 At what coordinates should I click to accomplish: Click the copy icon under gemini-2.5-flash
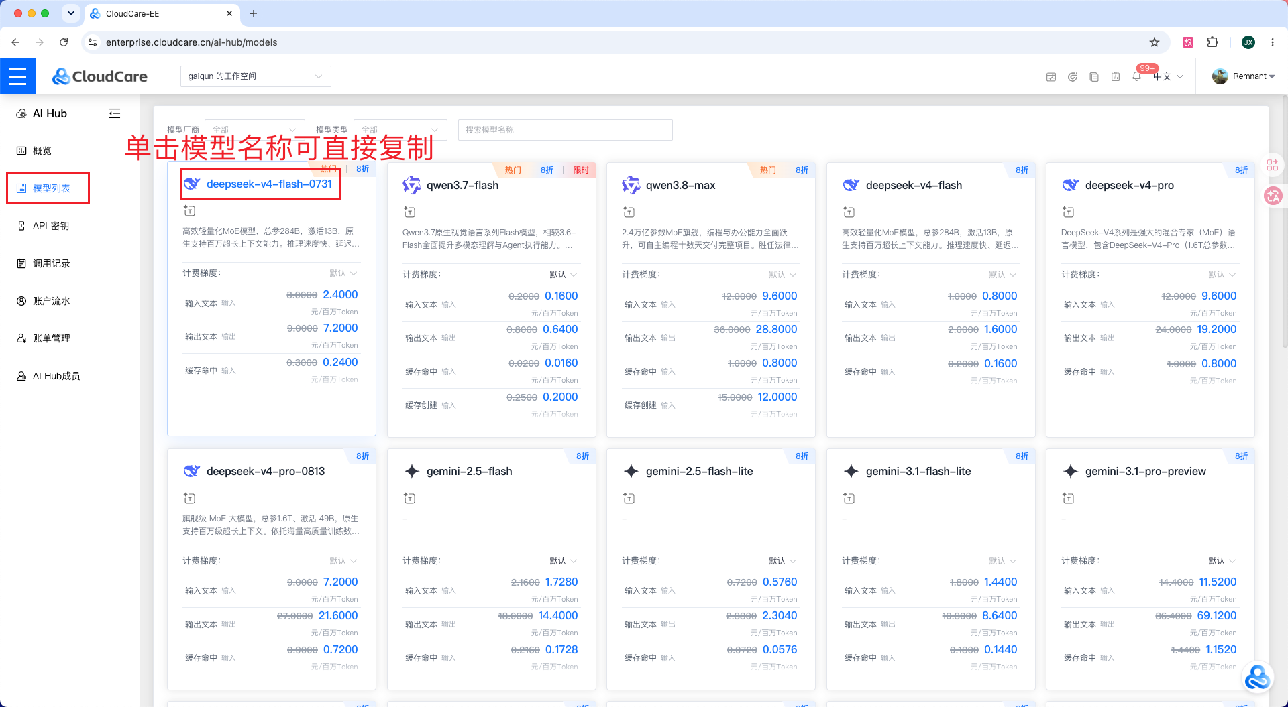(410, 499)
